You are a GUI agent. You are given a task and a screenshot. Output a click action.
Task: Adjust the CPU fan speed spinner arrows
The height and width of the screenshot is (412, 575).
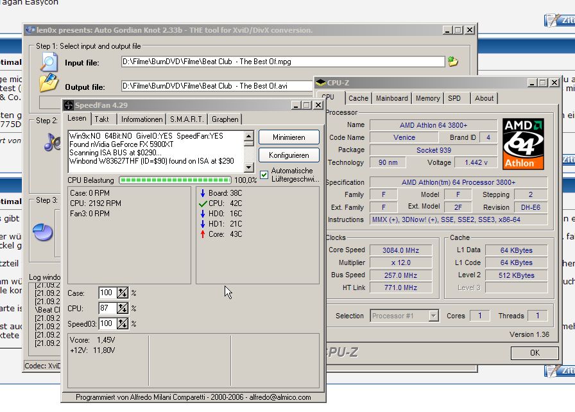click(123, 308)
